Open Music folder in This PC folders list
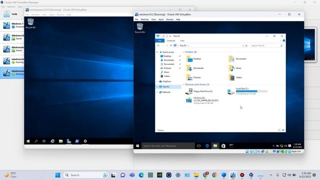320x180 pixels. click(235, 68)
